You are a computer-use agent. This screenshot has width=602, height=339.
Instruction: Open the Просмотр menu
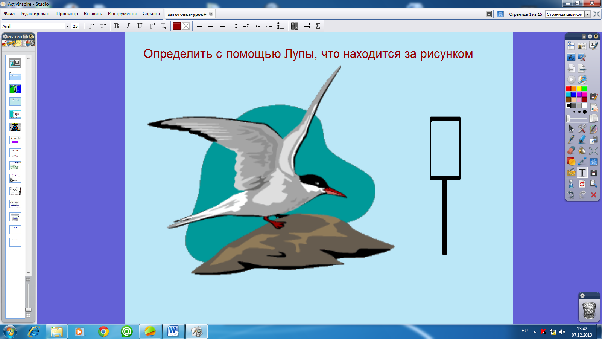tap(67, 14)
